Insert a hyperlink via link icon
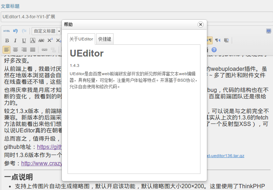Viewport: 273px width, 190px height. (x=45, y=50)
